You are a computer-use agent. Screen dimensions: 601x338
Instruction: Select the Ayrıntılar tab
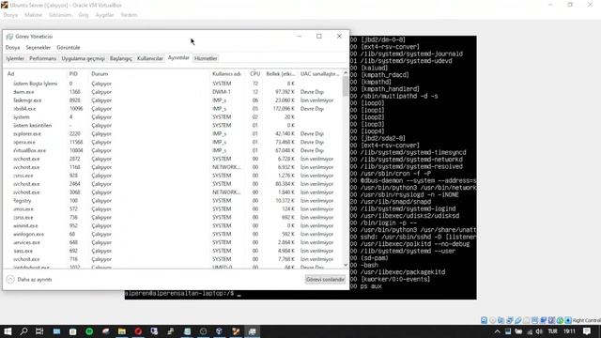(x=178, y=58)
